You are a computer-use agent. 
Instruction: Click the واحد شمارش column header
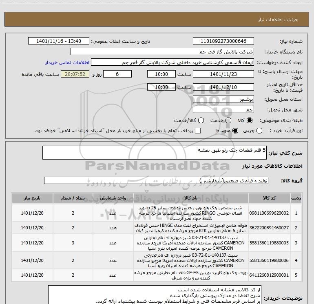pyautogui.click(x=113, y=198)
